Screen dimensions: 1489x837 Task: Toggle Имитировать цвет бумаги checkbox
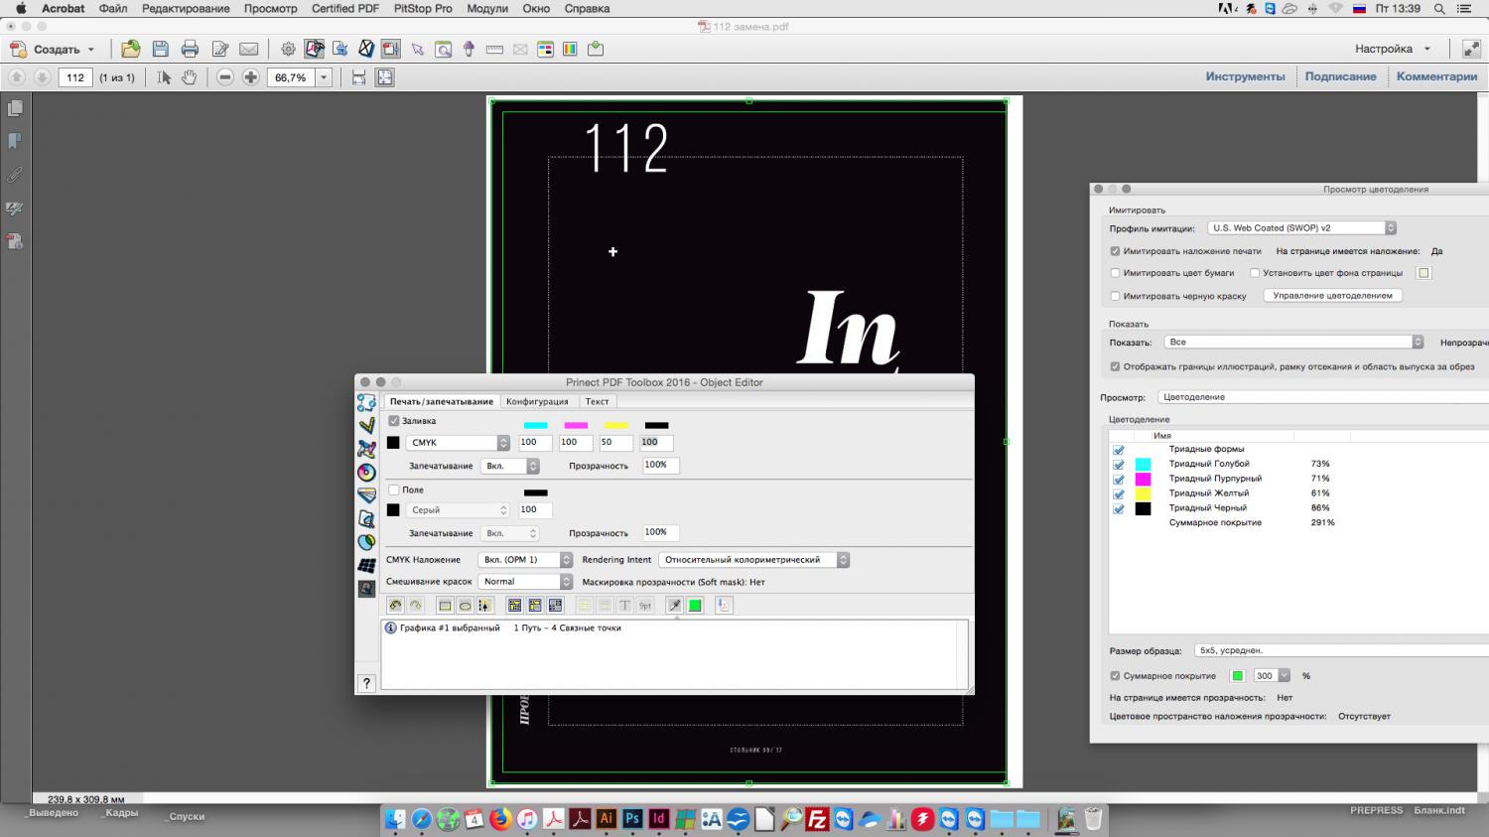(1116, 273)
